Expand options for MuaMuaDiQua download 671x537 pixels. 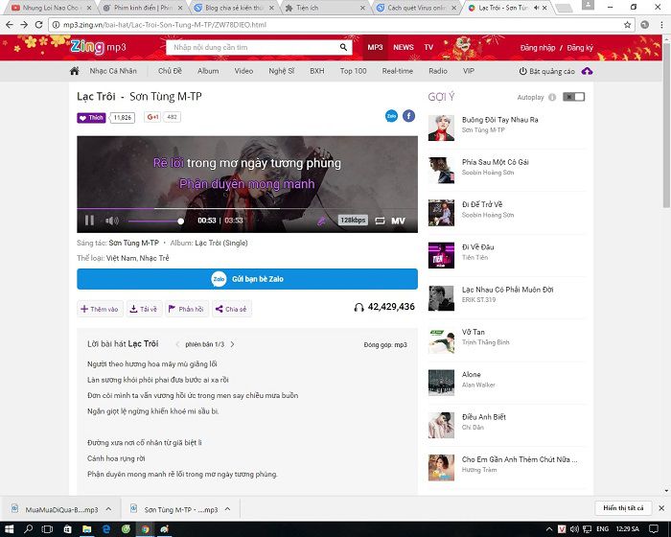(x=108, y=509)
